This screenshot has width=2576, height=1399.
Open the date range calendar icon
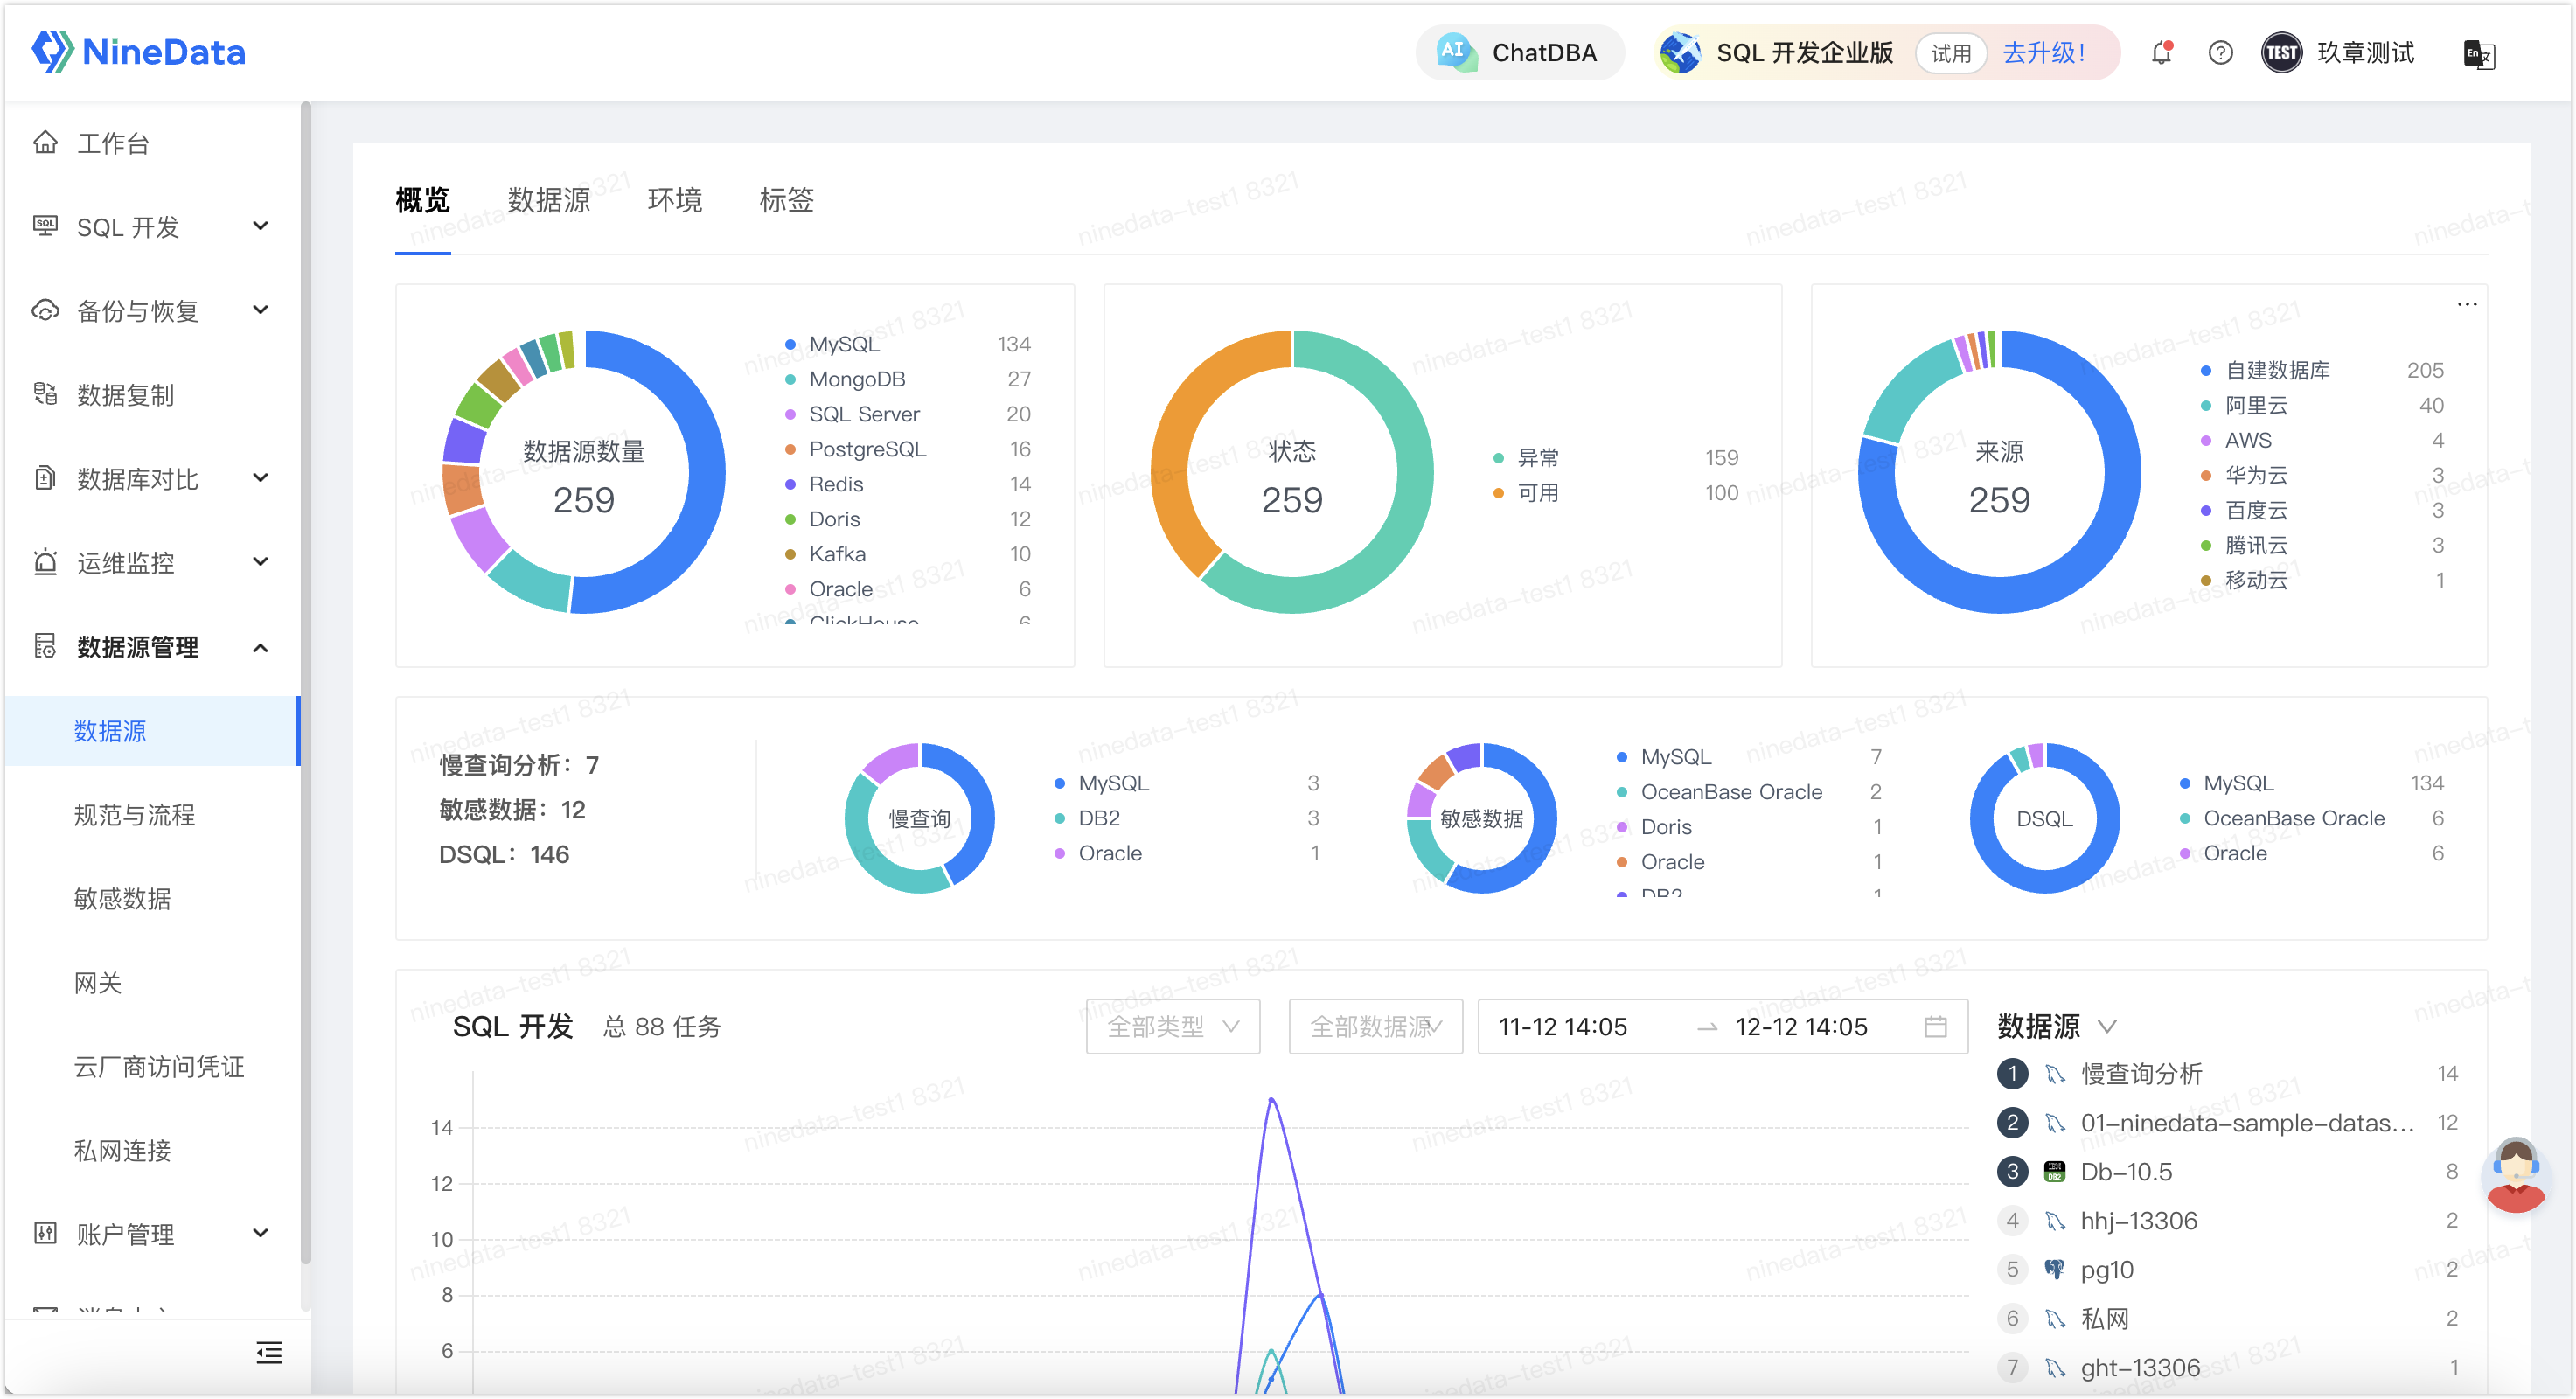tap(1936, 1027)
